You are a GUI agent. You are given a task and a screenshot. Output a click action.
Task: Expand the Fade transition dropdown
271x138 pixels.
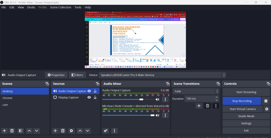196,91
